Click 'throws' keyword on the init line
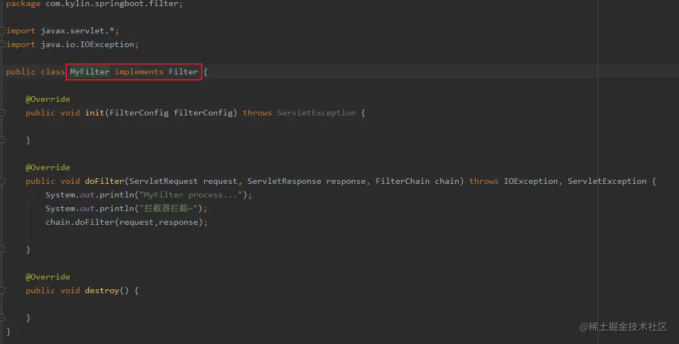 click(257, 113)
